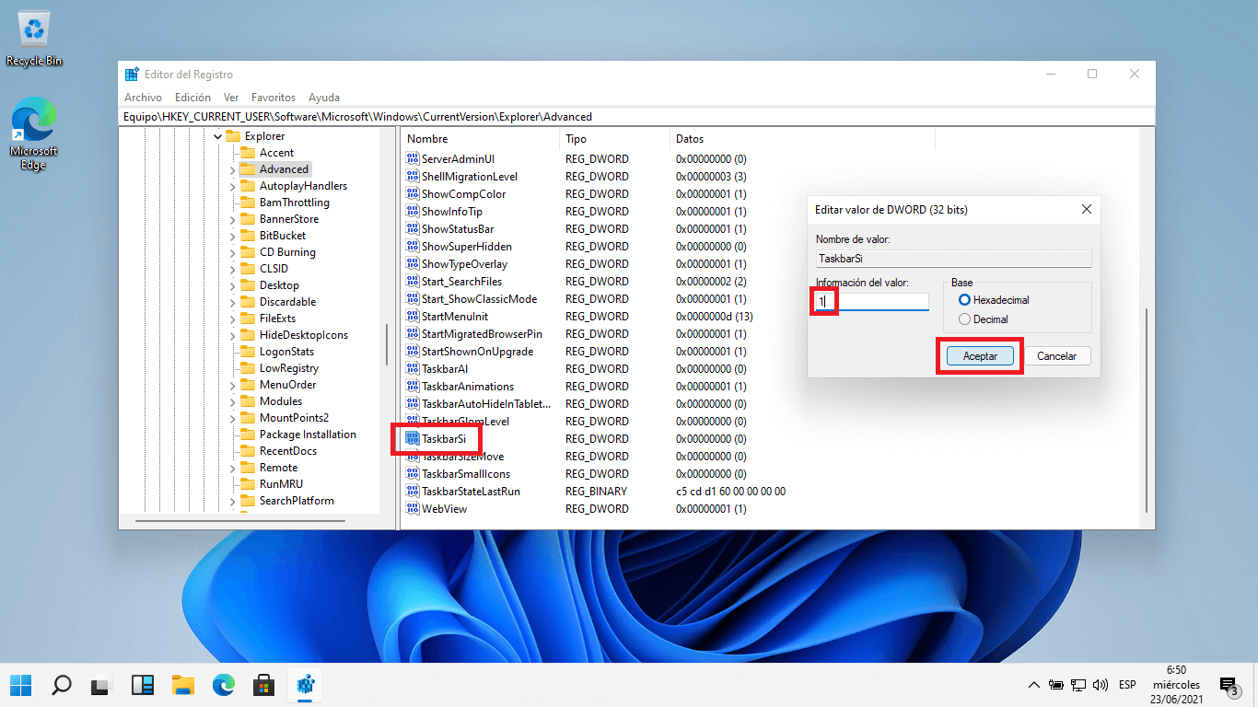This screenshot has height=707, width=1258.
Task: Expand the Advanced key
Action: 232,169
